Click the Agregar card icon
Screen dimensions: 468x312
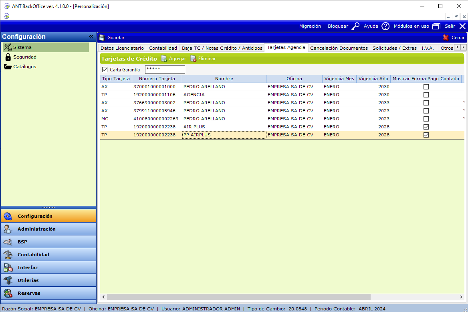(164, 59)
